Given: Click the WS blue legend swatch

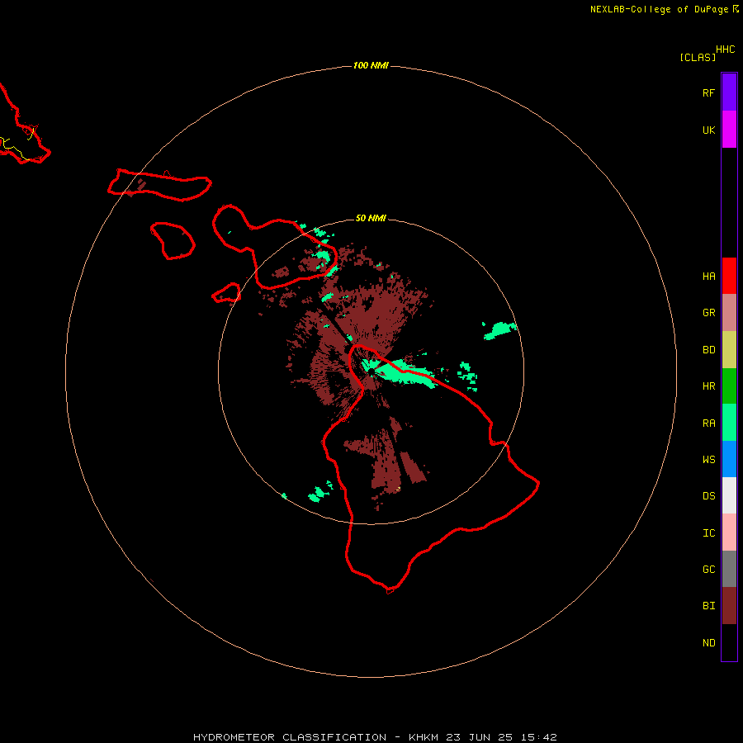Looking at the screenshot, I should coord(729,459).
